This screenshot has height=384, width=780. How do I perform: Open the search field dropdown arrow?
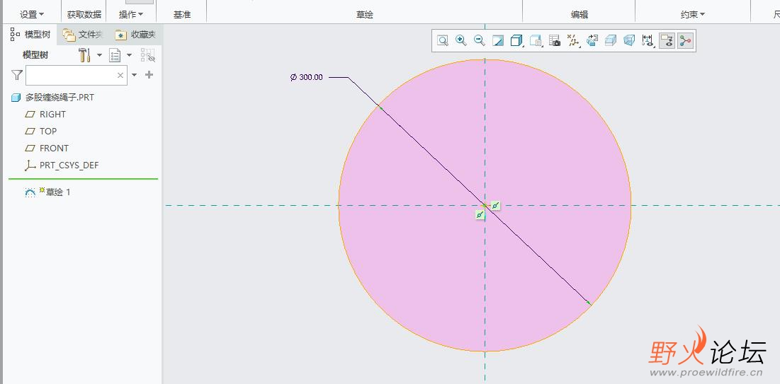[134, 75]
